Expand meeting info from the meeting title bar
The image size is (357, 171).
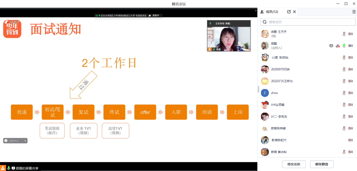123,15
